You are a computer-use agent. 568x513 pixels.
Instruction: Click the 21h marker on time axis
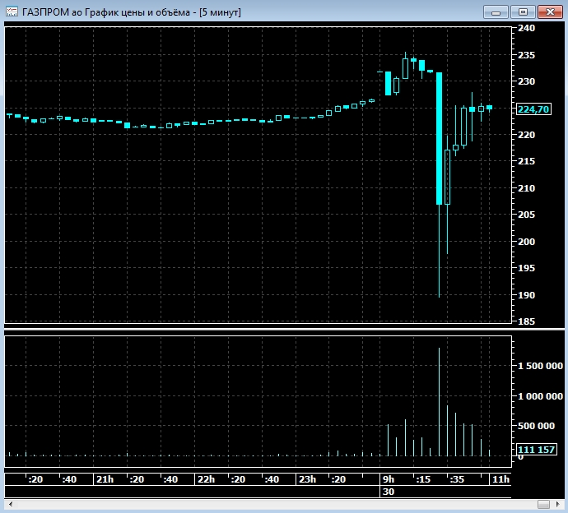(x=105, y=479)
